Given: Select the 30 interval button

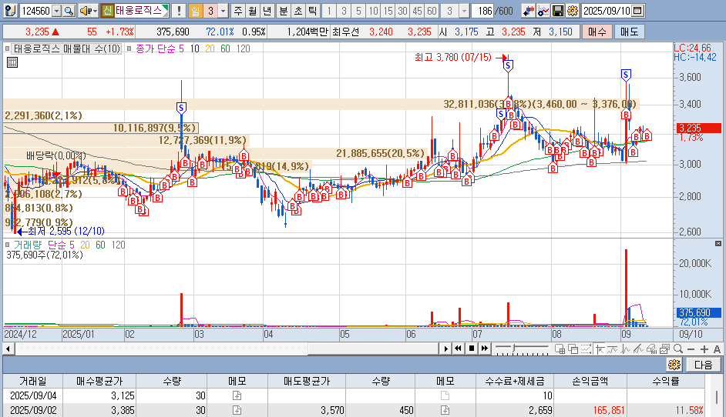Looking at the screenshot, I should tap(402, 11).
